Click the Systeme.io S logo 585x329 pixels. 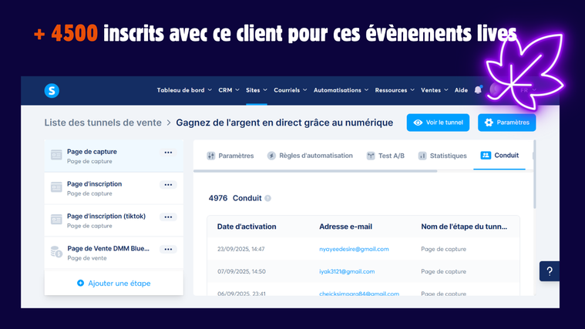52,91
